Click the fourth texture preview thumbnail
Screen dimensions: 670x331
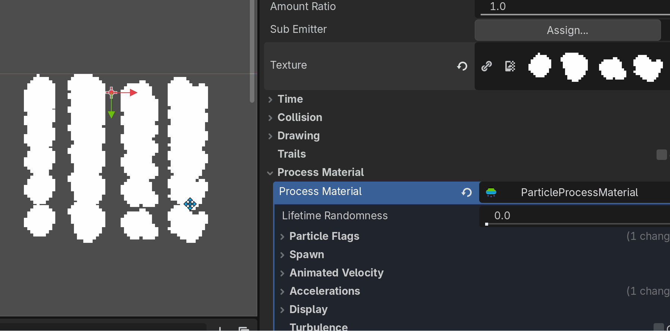click(x=648, y=68)
